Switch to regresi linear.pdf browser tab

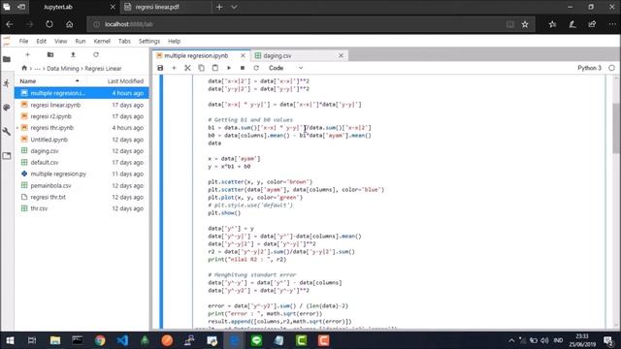click(165, 7)
